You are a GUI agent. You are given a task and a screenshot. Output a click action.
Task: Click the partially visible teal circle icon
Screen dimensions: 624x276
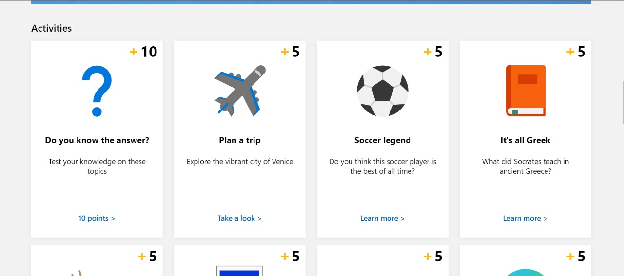[x=526, y=272]
